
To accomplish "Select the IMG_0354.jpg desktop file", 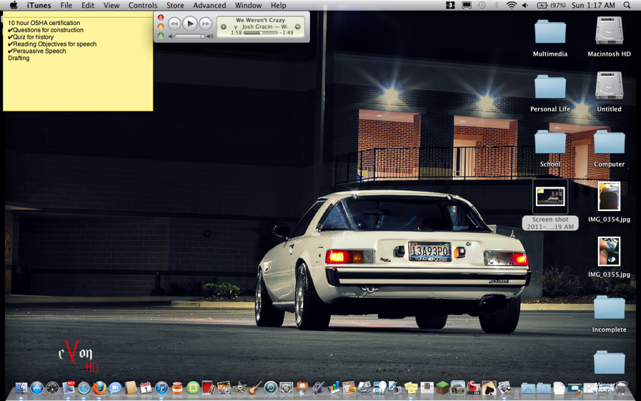I will click(x=608, y=197).
